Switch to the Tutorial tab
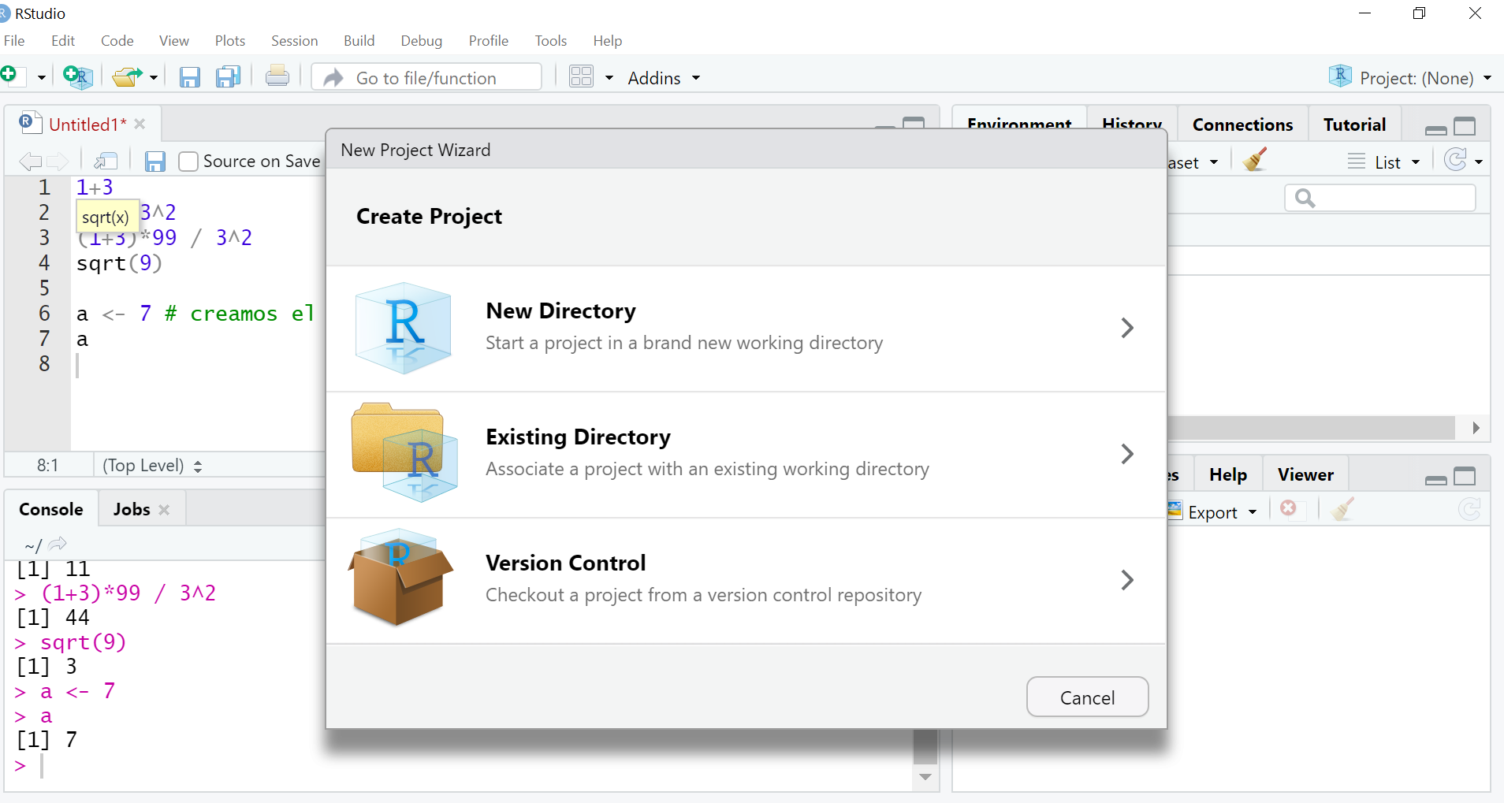This screenshot has height=803, width=1504. 1353,125
